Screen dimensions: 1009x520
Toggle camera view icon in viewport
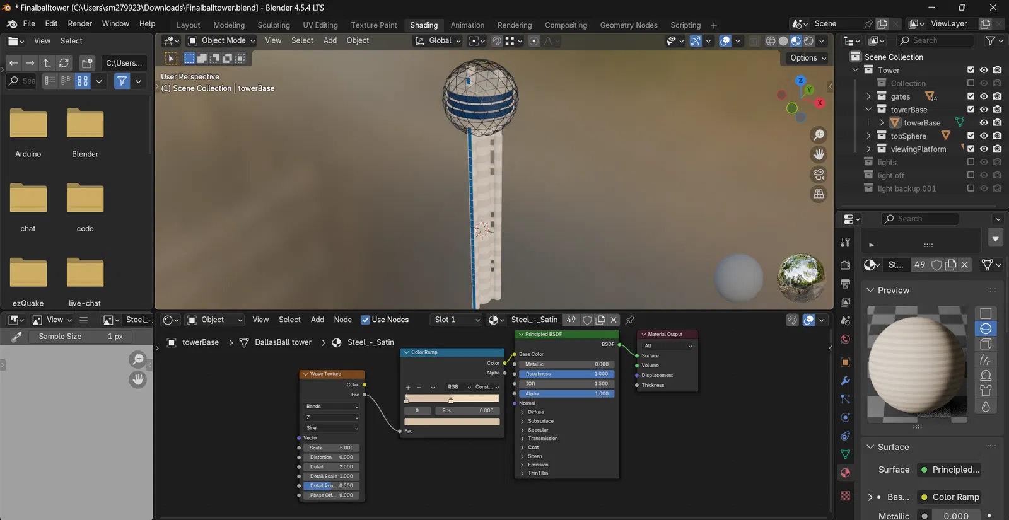(819, 175)
